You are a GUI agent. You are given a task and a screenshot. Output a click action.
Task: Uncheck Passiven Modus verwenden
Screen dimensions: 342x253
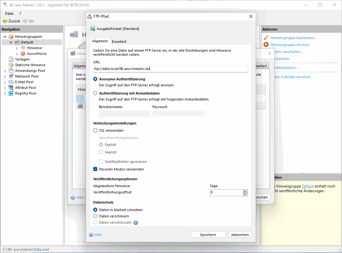(x=95, y=169)
